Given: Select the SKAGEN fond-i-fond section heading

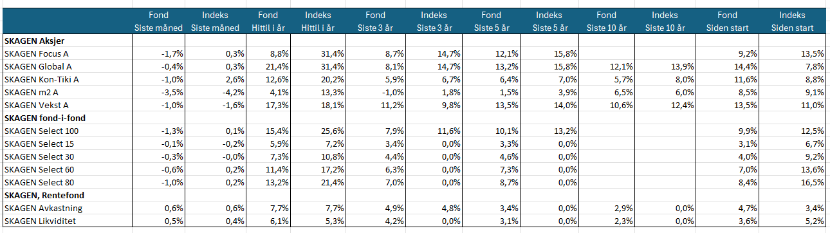Looking at the screenshot, I should coord(45,118).
